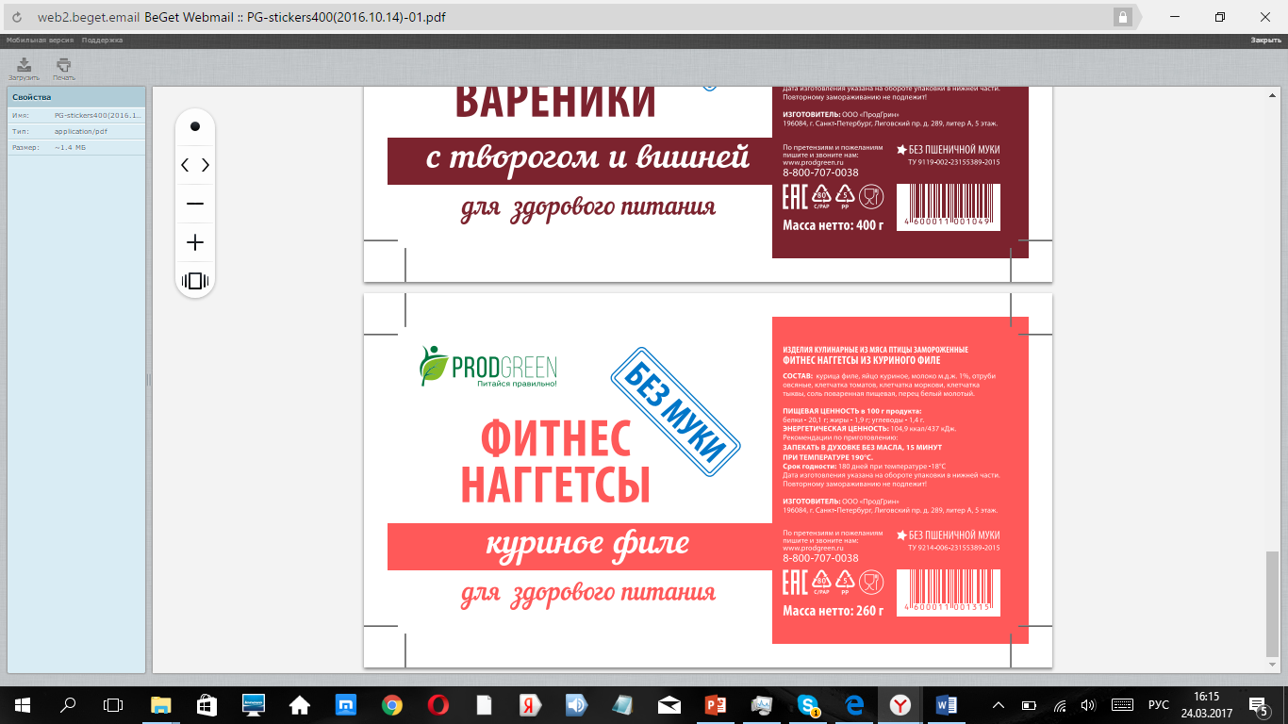The image size is (1288, 724).
Task: Switch to Yandex Browser taskbar icon
Action: pyautogui.click(x=901, y=704)
